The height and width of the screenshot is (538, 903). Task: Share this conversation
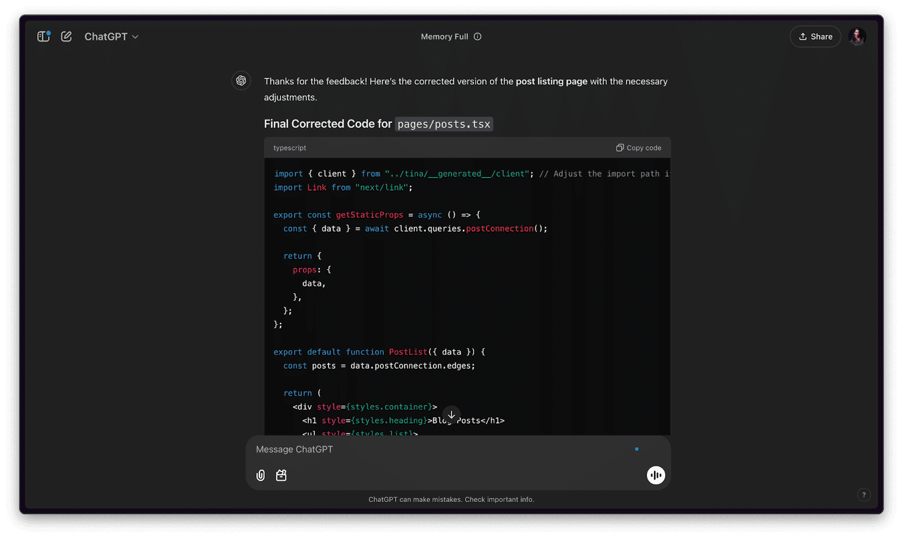pos(815,37)
